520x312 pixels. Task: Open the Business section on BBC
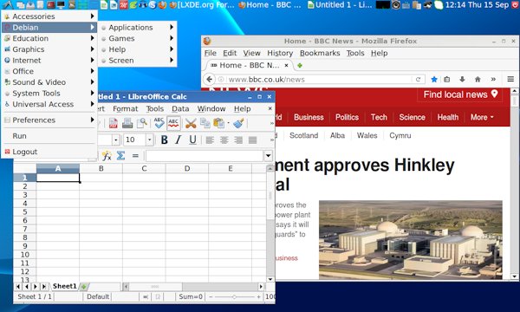click(x=309, y=117)
